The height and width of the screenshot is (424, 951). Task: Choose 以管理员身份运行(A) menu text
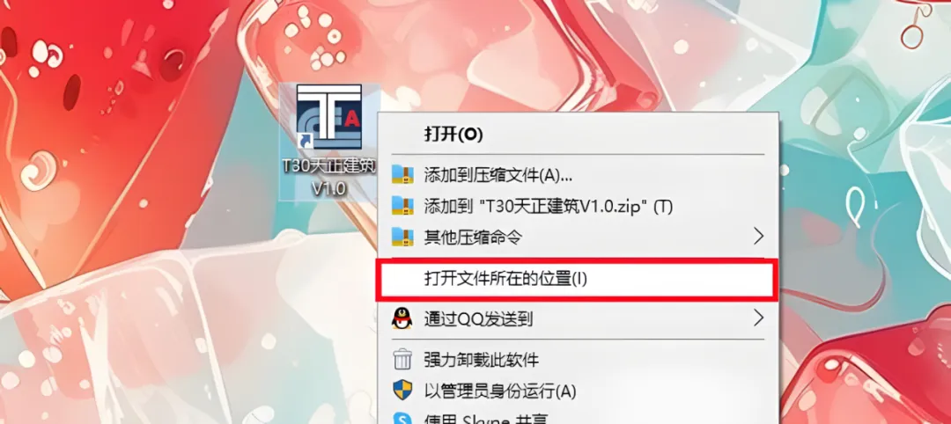[500, 391]
